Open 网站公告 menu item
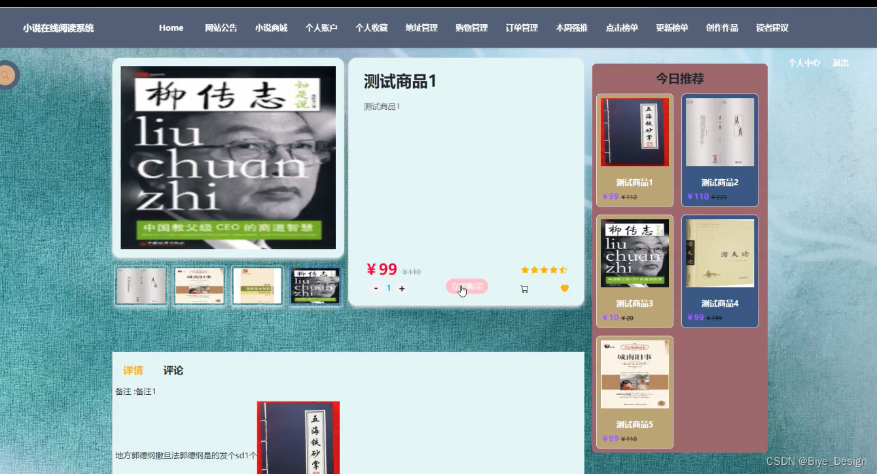 (x=221, y=27)
